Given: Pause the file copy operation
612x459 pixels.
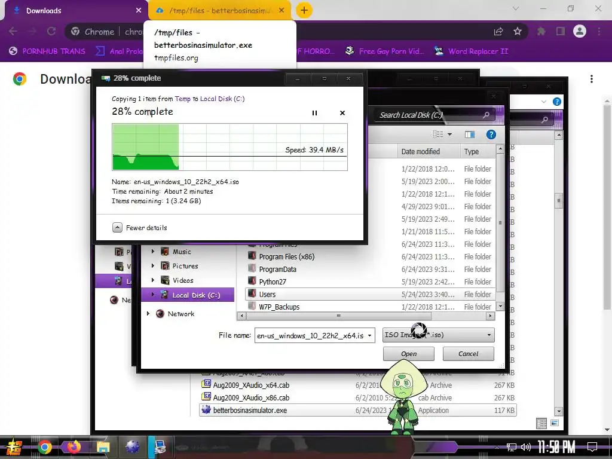Looking at the screenshot, I should click(314, 113).
